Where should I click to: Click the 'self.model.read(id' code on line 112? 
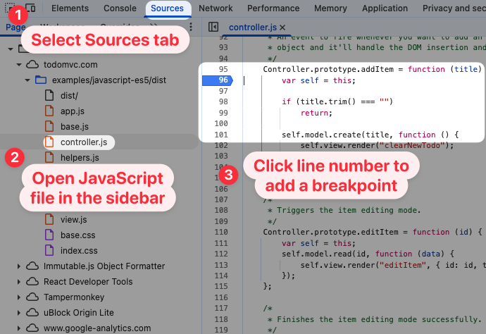tap(325, 254)
